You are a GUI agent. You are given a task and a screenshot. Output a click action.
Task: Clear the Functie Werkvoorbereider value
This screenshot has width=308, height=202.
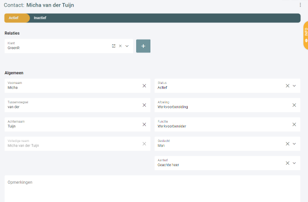pyautogui.click(x=294, y=125)
